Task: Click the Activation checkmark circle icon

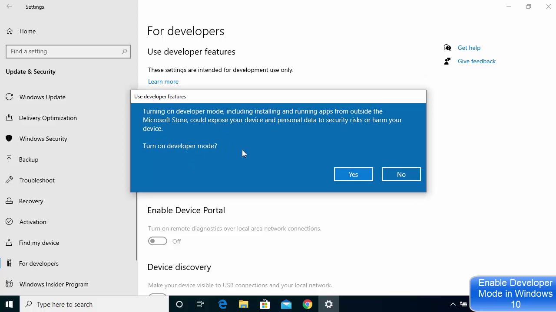Action: tap(9, 222)
